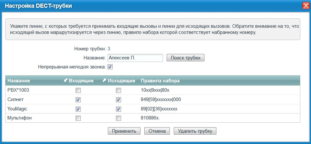Disable outgoing calls for Сипнет

coord(119,100)
